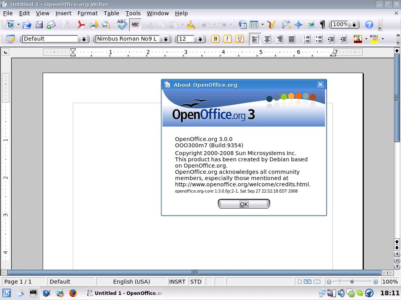The image size is (401, 300).
Task: Apply font color with the A icon
Action: [358, 39]
